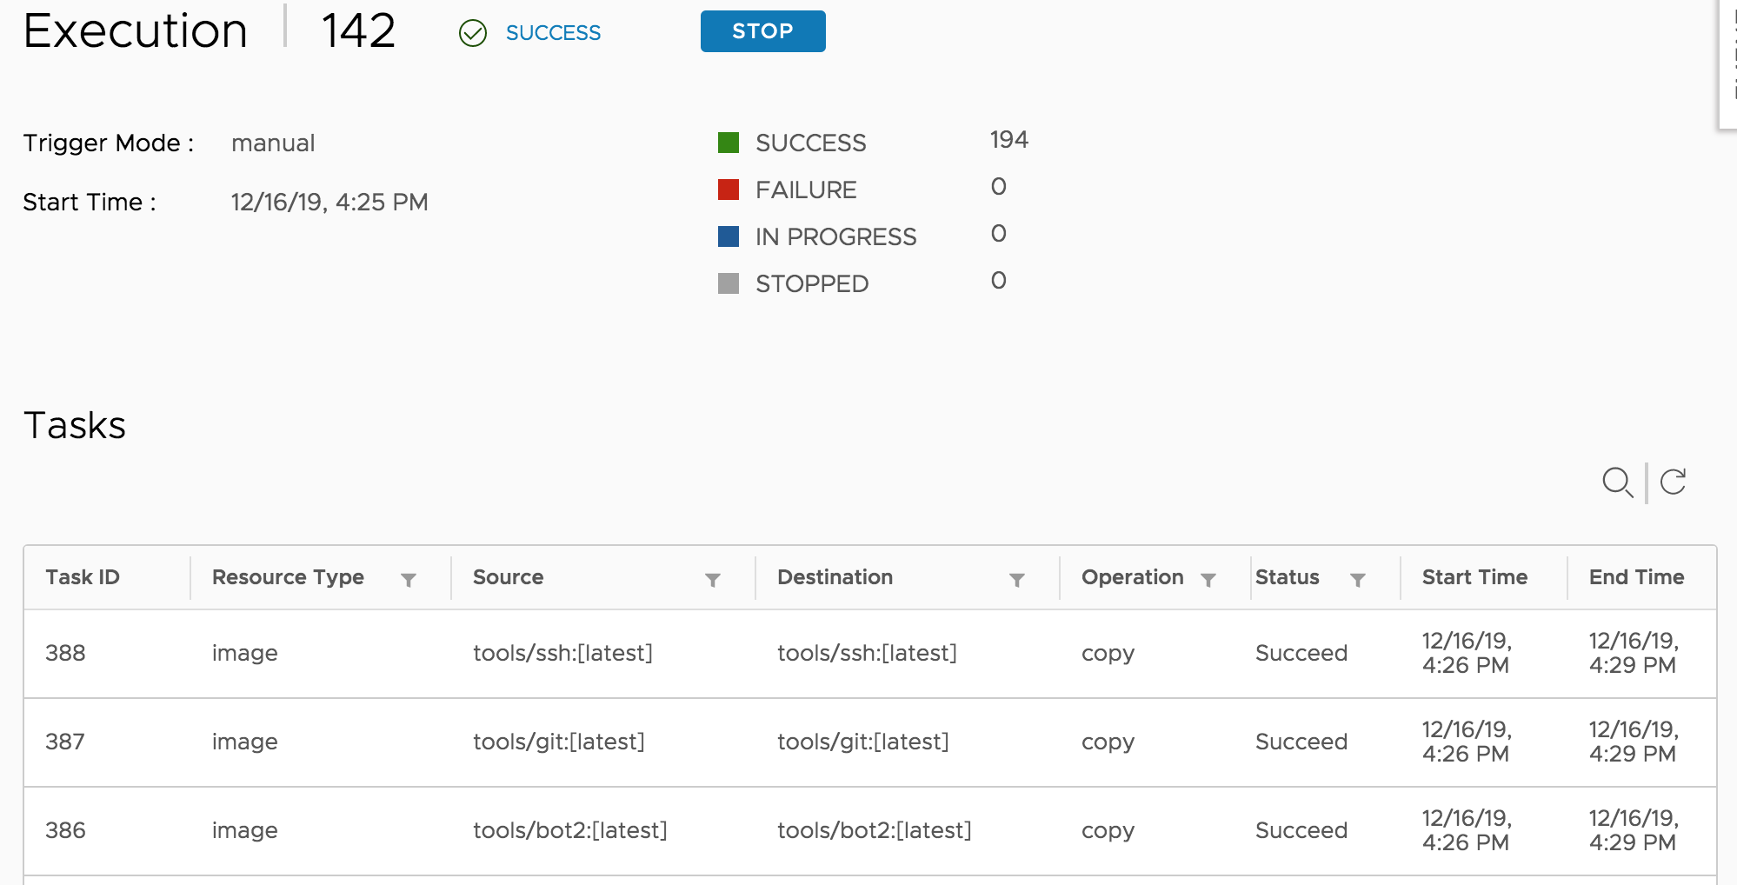1737x885 pixels.
Task: Open source tools/ssh:[latest] entry
Action: click(563, 653)
